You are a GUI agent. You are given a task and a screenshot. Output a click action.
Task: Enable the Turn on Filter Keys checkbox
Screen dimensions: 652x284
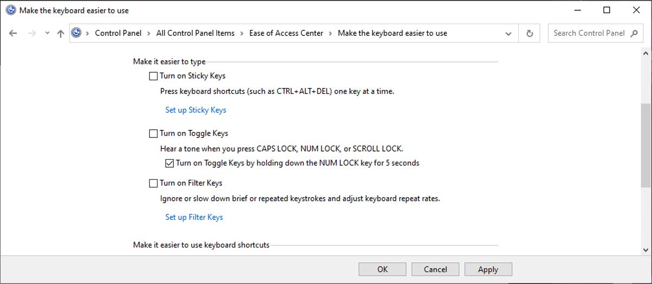coord(153,184)
